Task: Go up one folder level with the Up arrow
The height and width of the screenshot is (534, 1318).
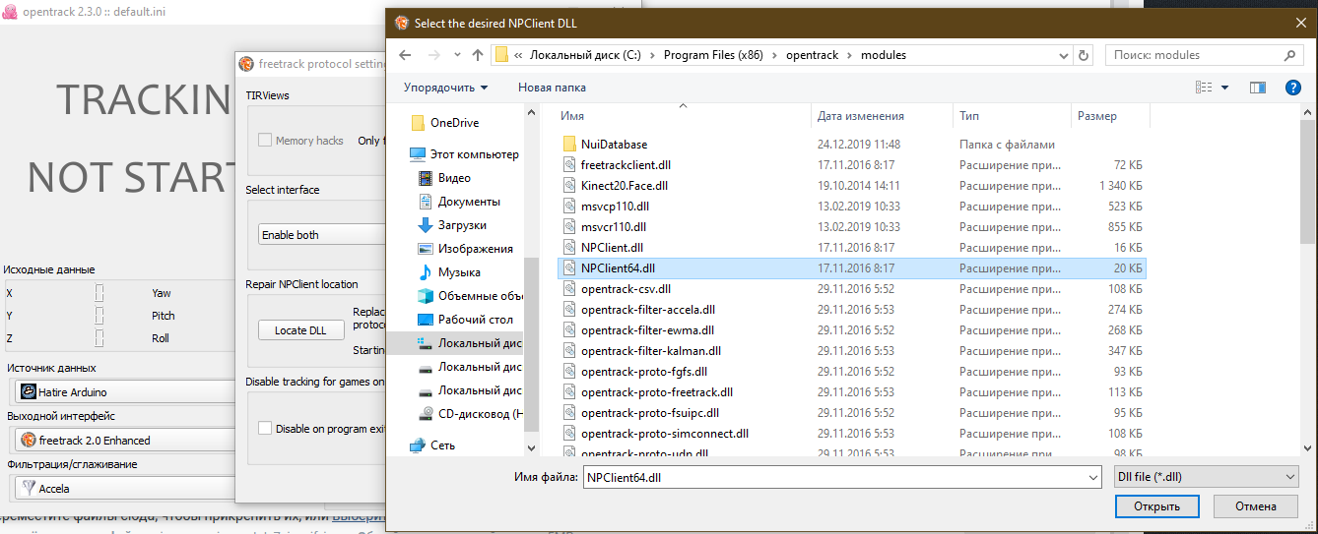Action: [478, 55]
